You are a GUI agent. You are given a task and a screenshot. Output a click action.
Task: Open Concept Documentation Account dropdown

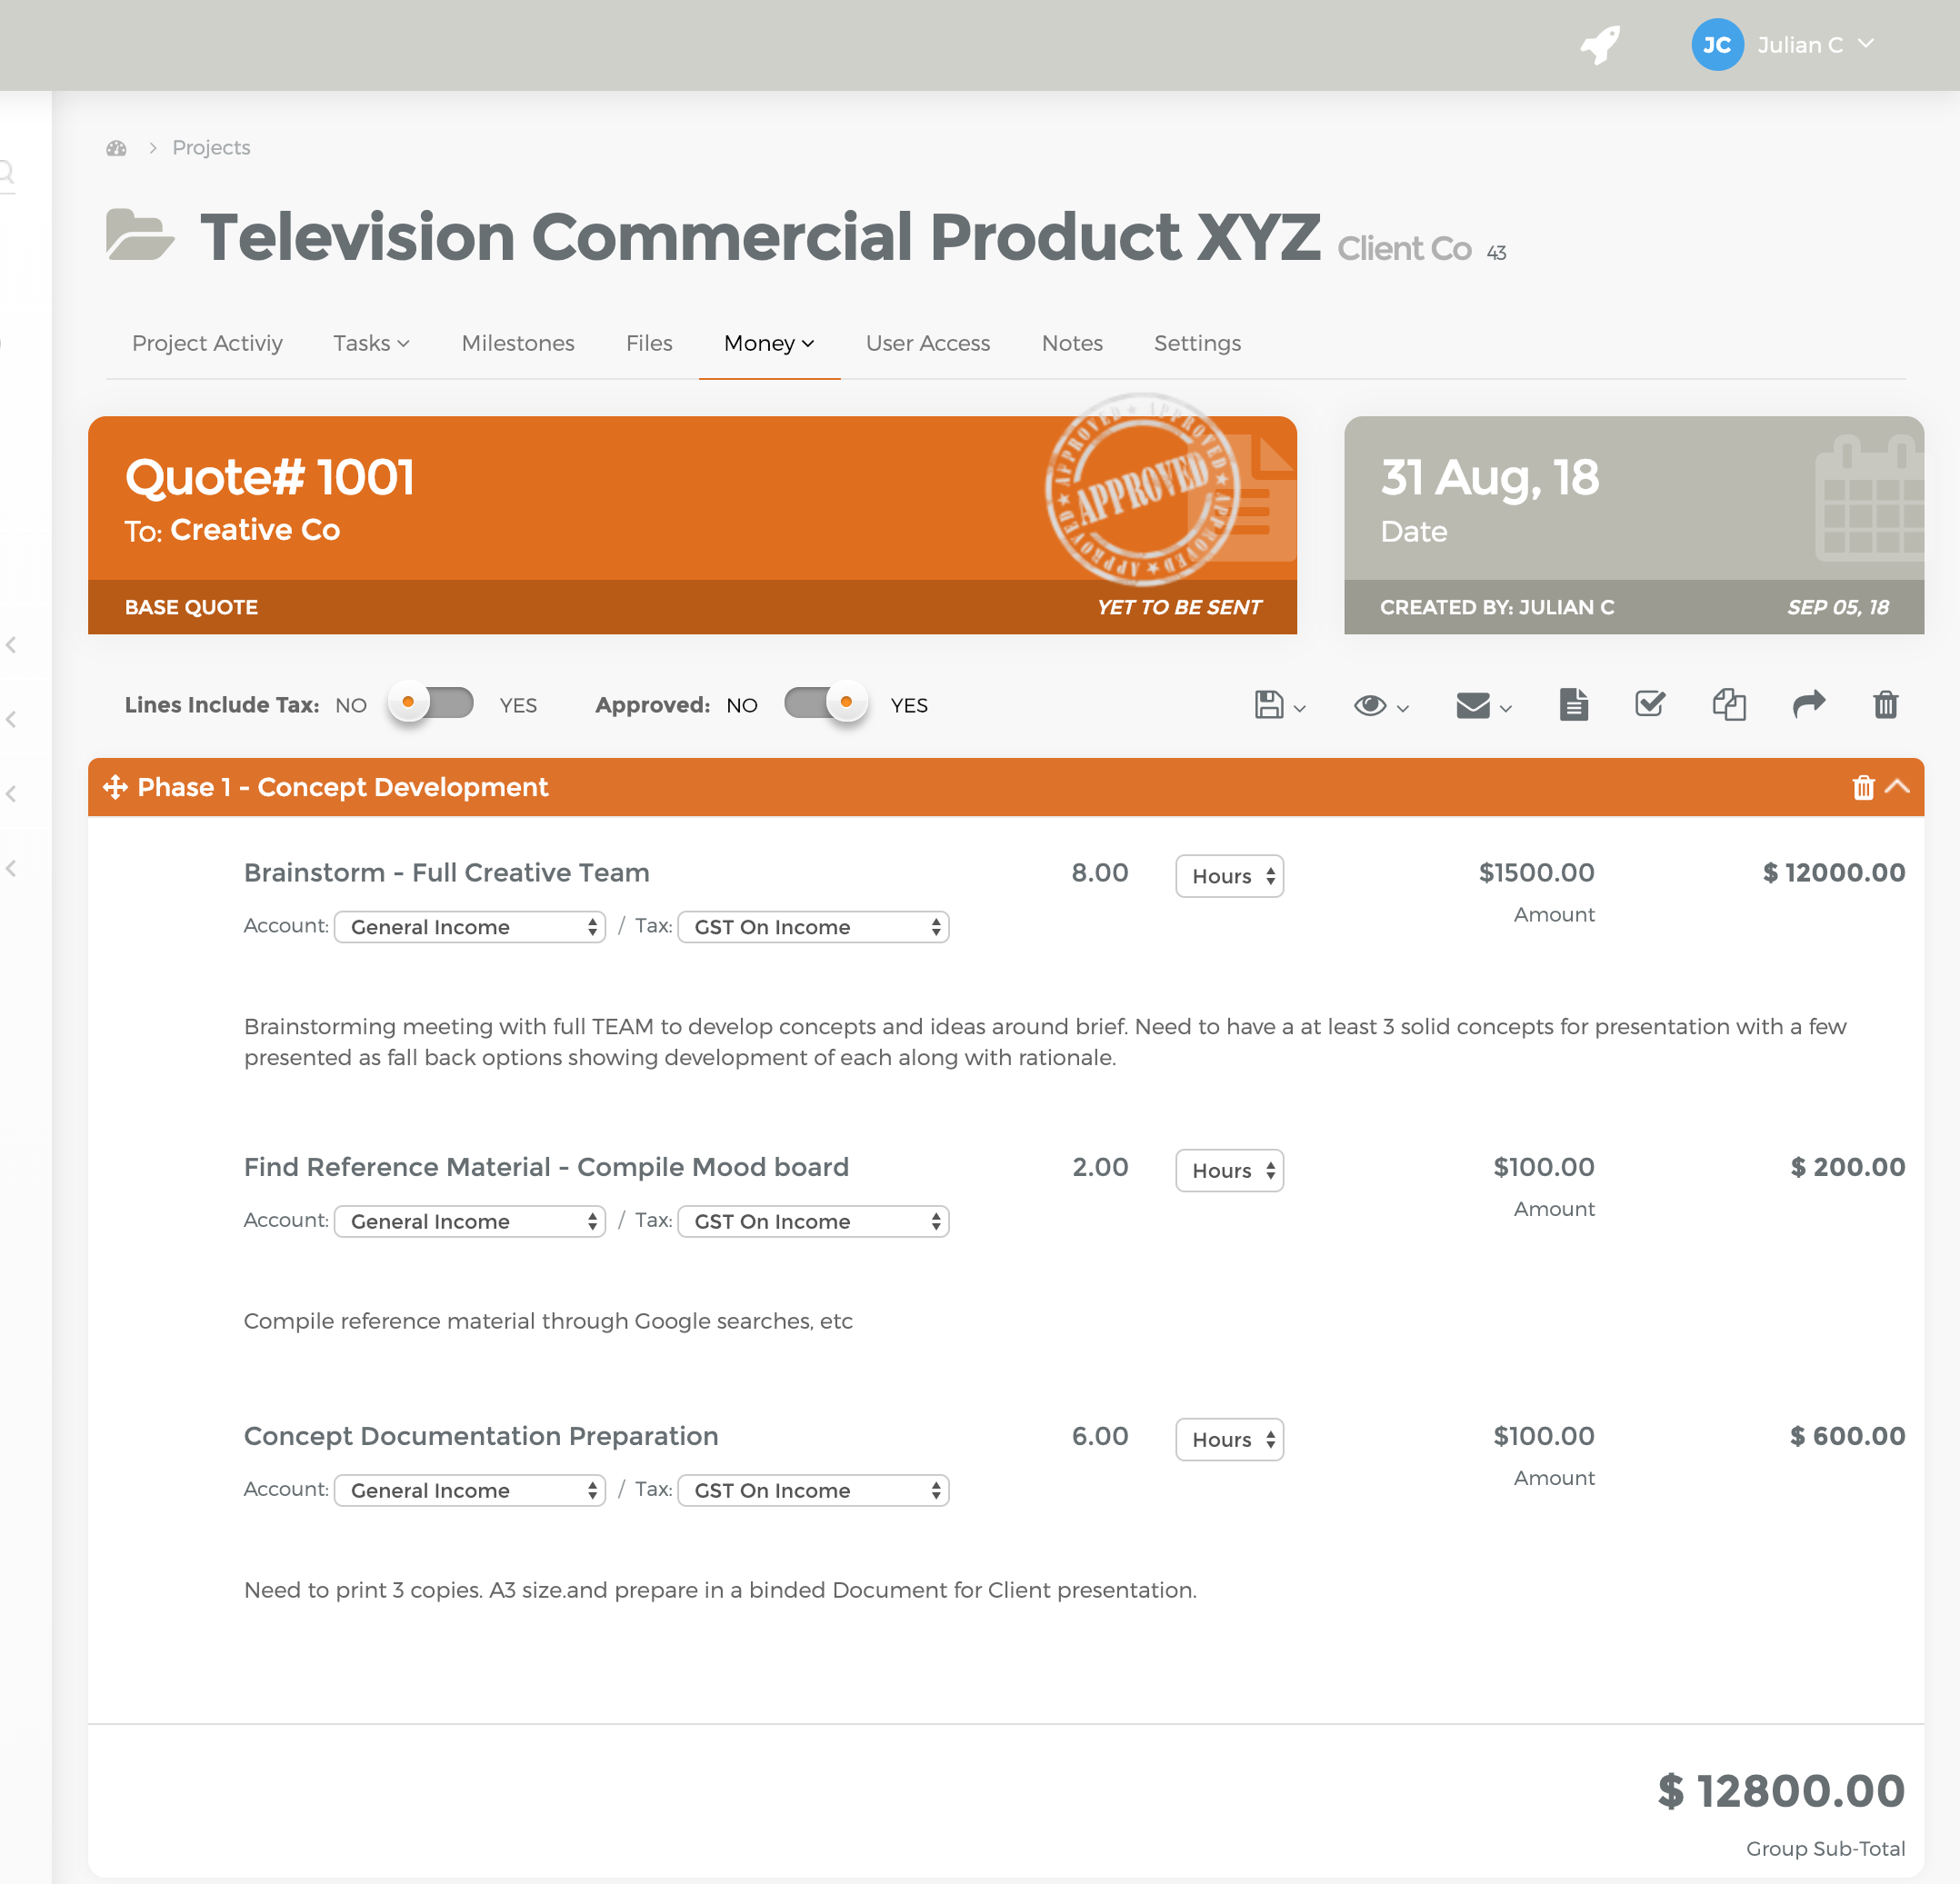point(470,1490)
